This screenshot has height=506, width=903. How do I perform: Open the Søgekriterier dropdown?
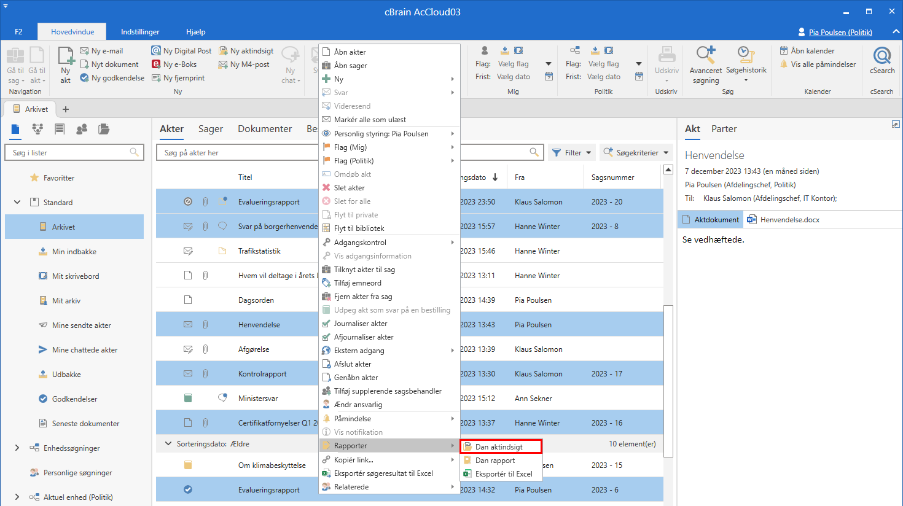pyautogui.click(x=635, y=152)
